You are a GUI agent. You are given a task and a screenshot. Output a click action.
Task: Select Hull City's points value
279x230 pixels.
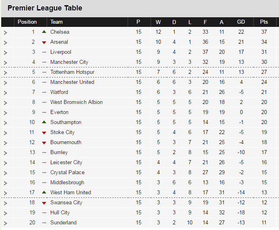coord(264,212)
